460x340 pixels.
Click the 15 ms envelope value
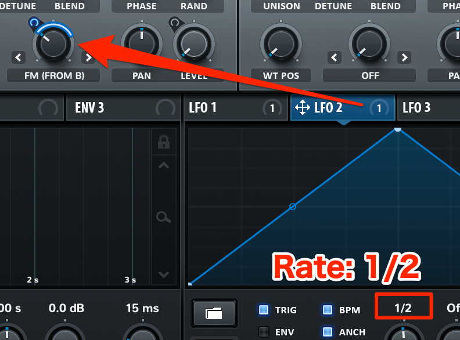[x=142, y=308]
